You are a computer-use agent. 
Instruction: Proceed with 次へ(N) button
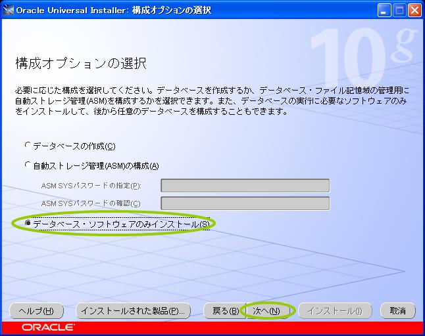point(266,311)
